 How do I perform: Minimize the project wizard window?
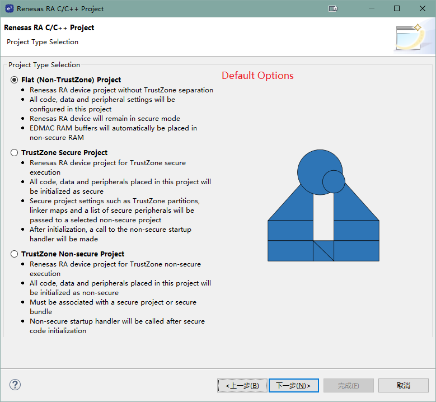[371, 9]
